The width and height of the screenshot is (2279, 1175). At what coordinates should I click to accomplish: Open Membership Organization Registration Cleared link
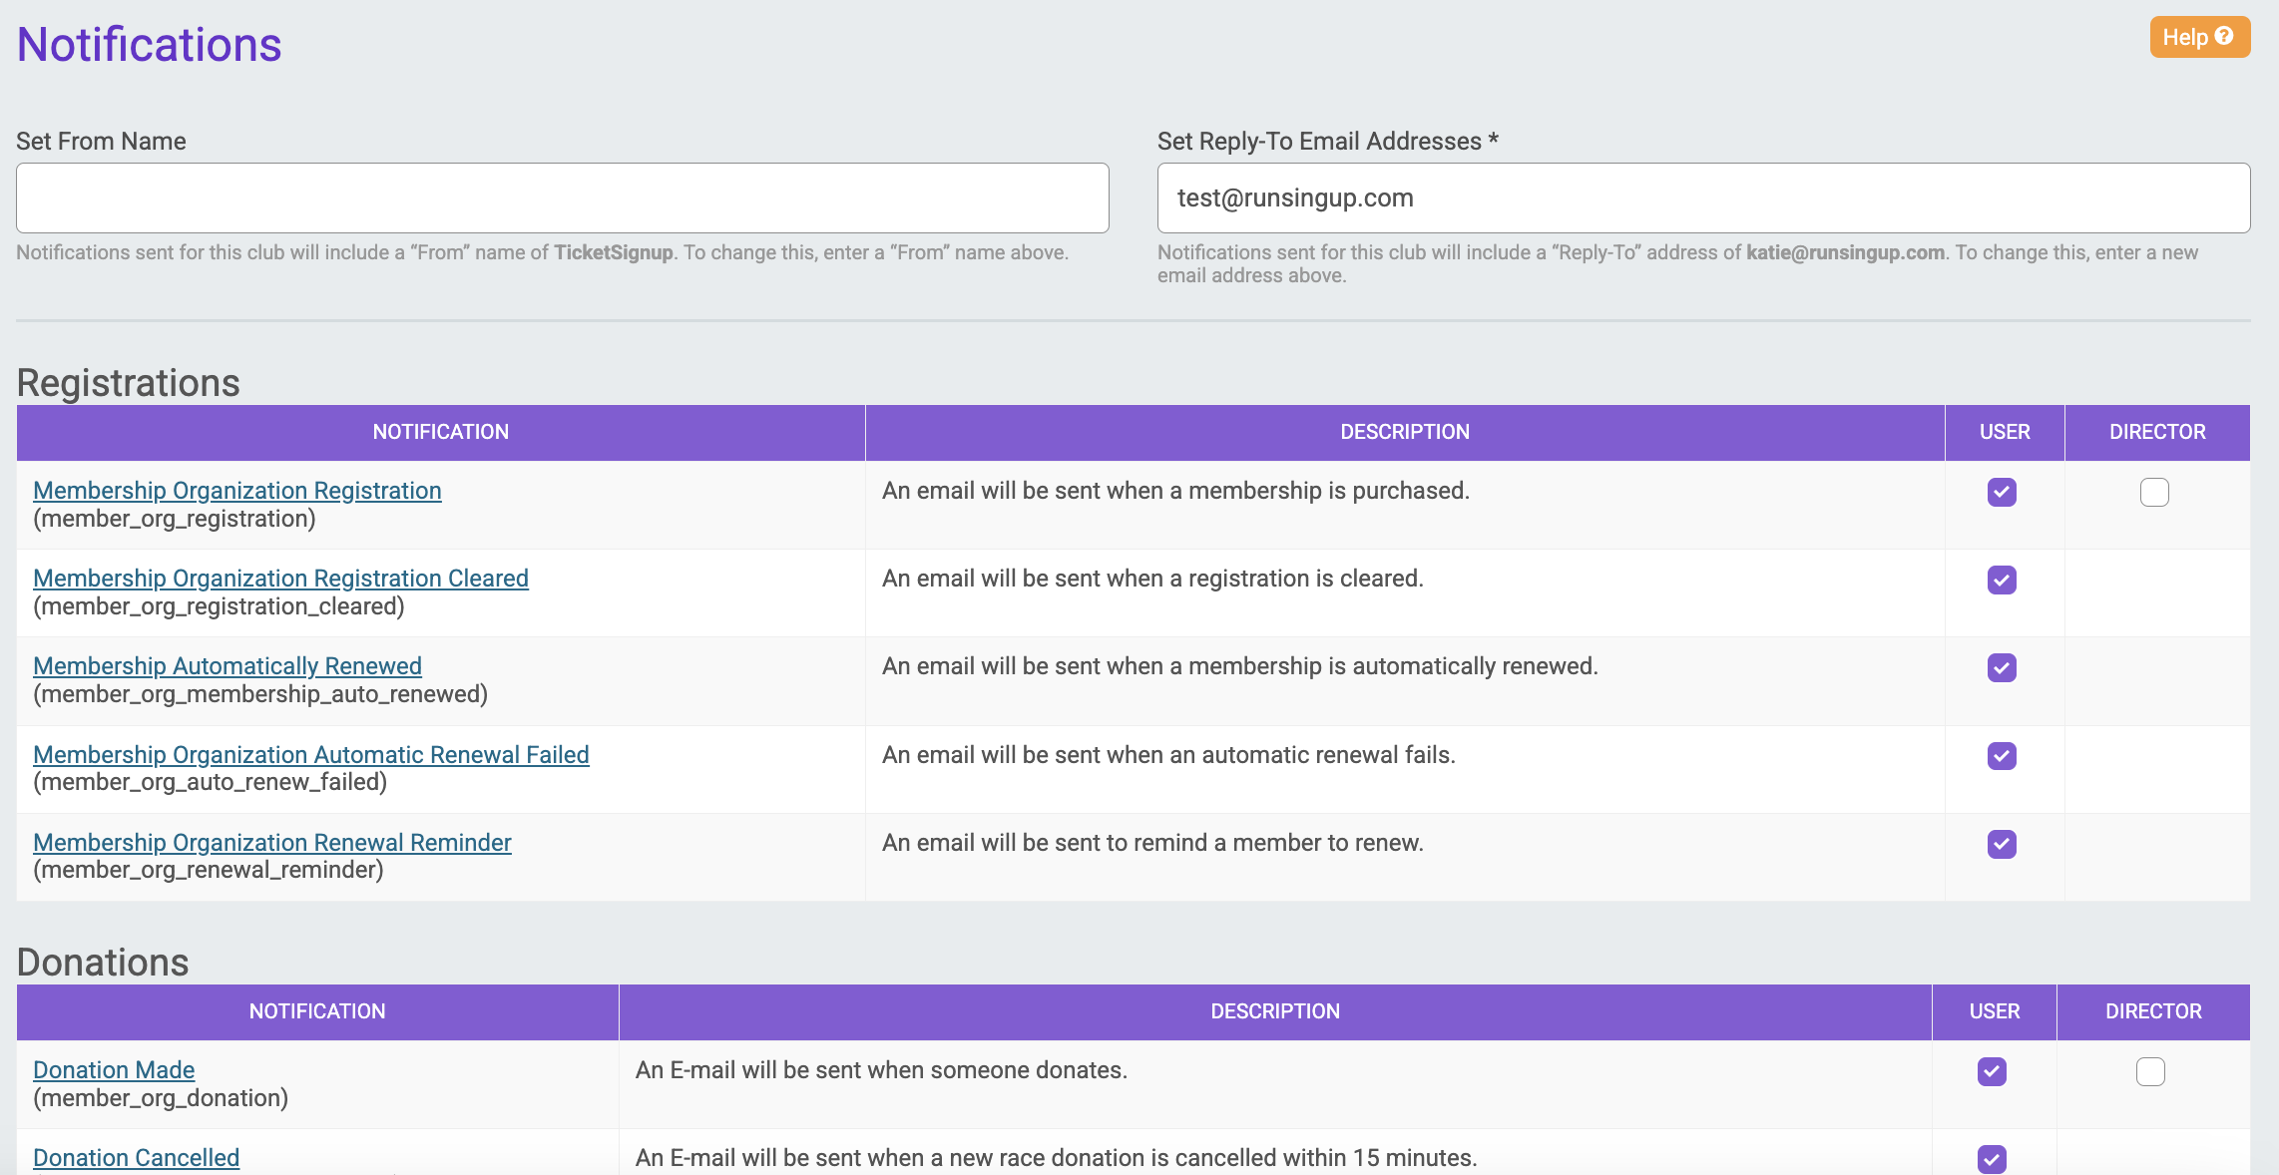280,579
